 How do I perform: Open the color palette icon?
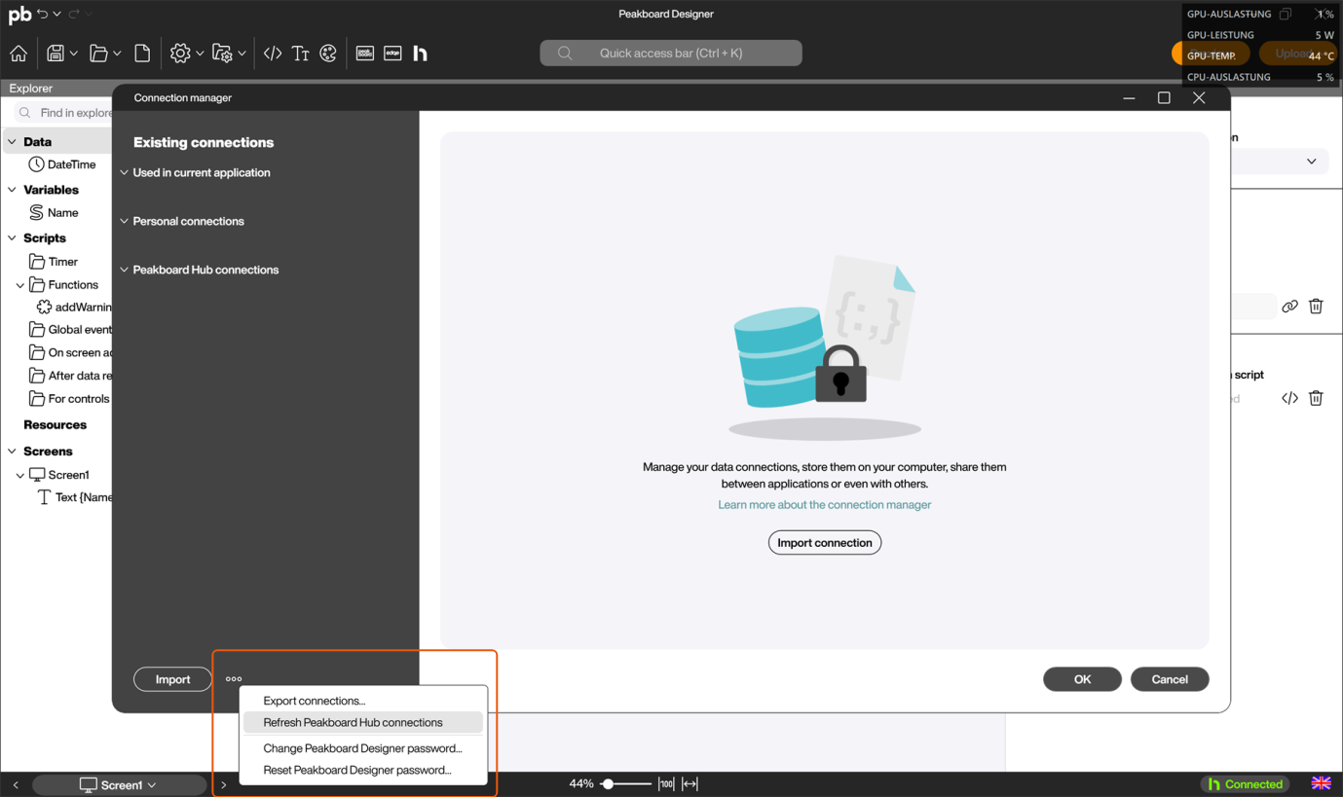tap(328, 54)
